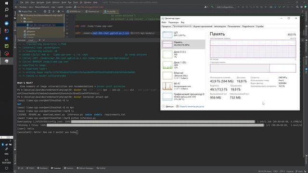Click the locate-file target icon in Project panel
Image resolution: width=308 pixels, height=173 pixels.
tap(45, 12)
